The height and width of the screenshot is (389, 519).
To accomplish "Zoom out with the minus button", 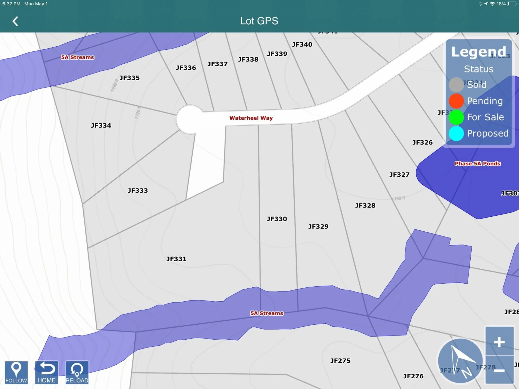I will point(499,370).
